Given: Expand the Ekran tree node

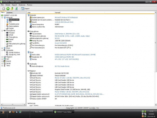Looking at the screenshot, I should tap(2, 48).
